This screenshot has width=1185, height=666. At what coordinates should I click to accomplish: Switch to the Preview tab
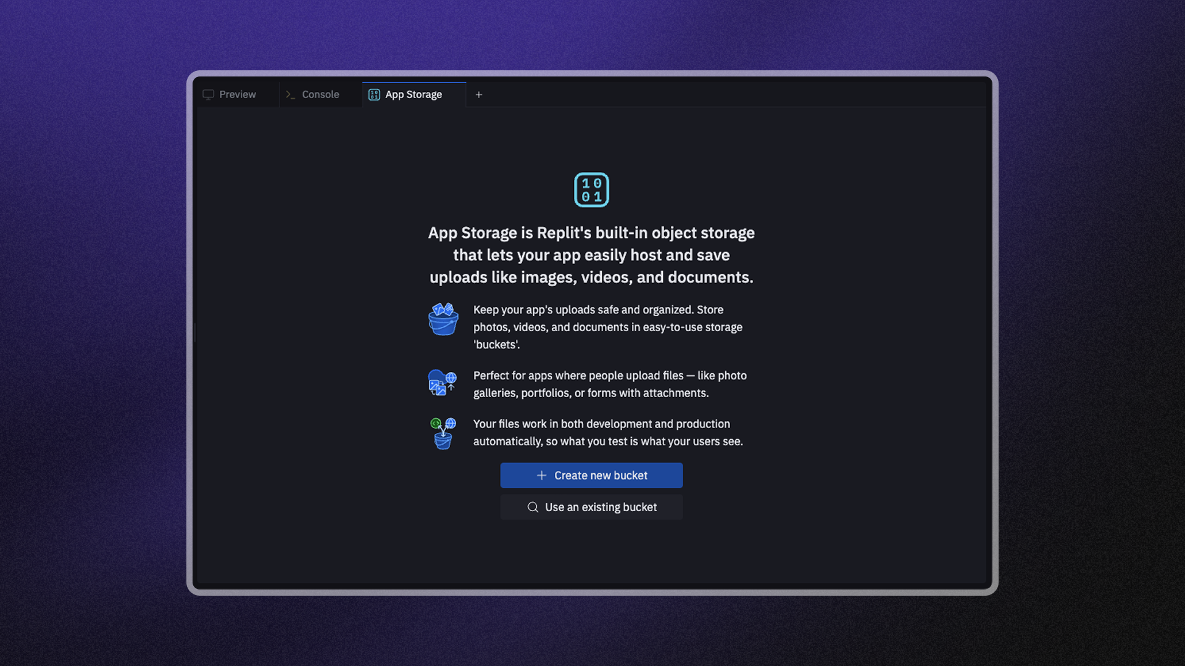(238, 94)
